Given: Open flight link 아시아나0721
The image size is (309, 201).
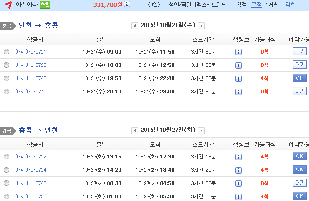Looking at the screenshot, I should pyautogui.click(x=31, y=52).
